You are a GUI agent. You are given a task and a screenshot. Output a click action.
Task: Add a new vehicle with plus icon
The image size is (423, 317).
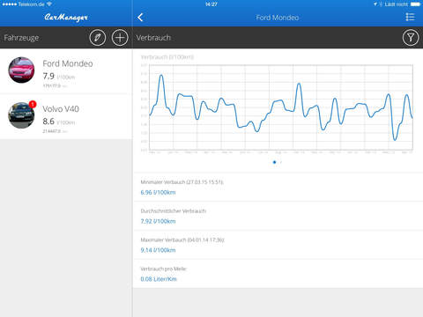point(120,38)
